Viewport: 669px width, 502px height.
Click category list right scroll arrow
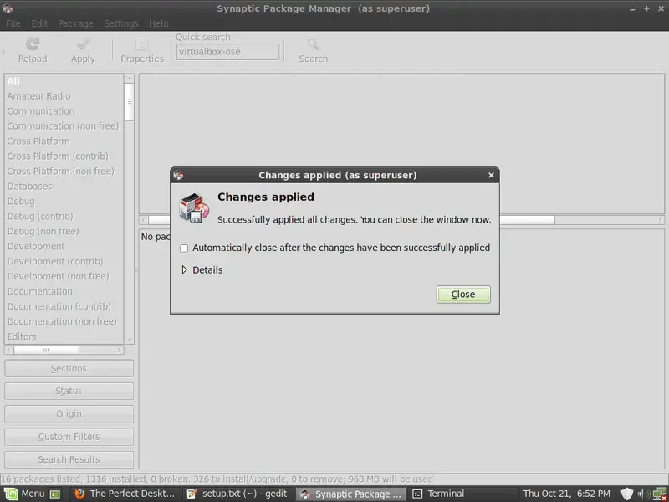(119, 350)
